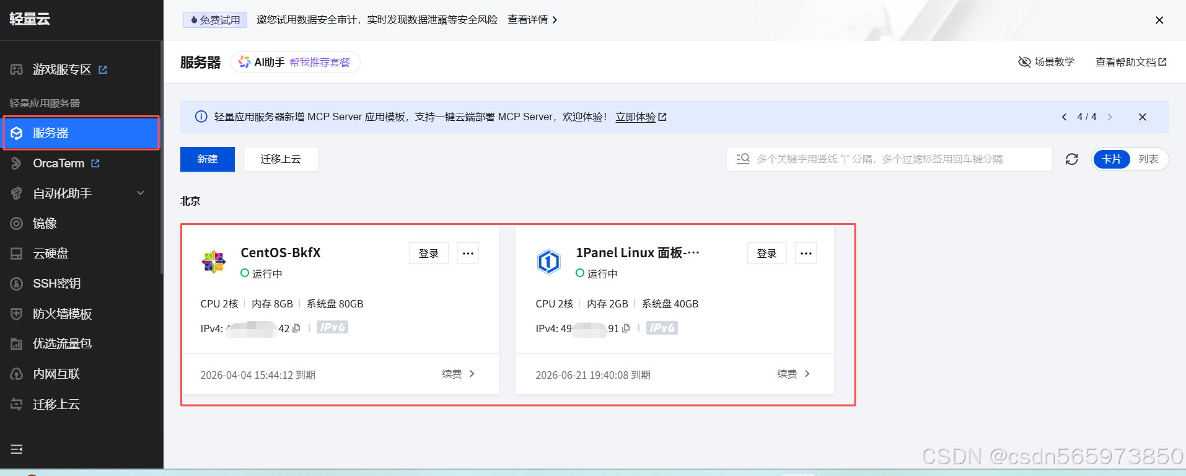Viewport: 1186px width, 476px height.
Task: Click the 服务器 cube icon
Action: (x=17, y=133)
